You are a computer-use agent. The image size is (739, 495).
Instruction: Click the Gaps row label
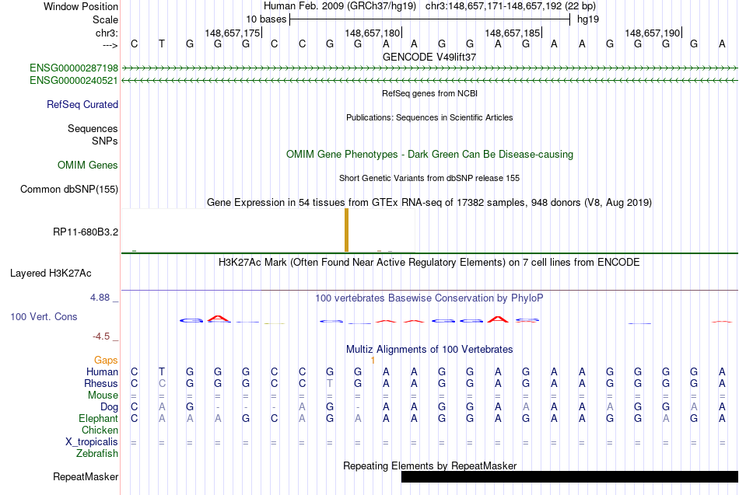[x=106, y=361]
